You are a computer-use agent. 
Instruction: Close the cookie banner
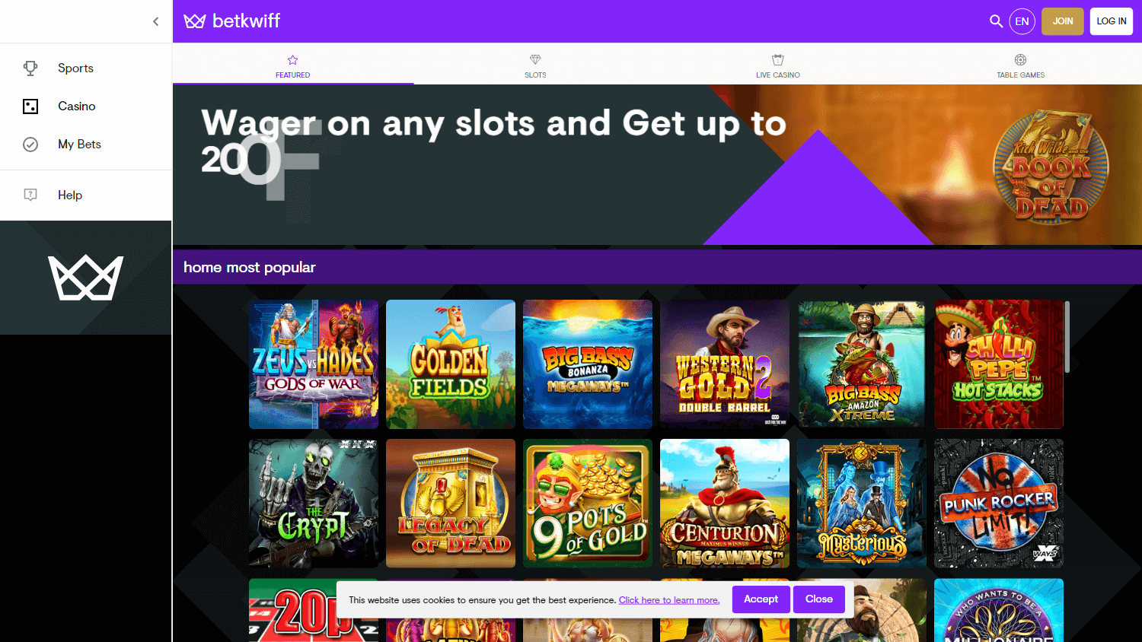(819, 599)
